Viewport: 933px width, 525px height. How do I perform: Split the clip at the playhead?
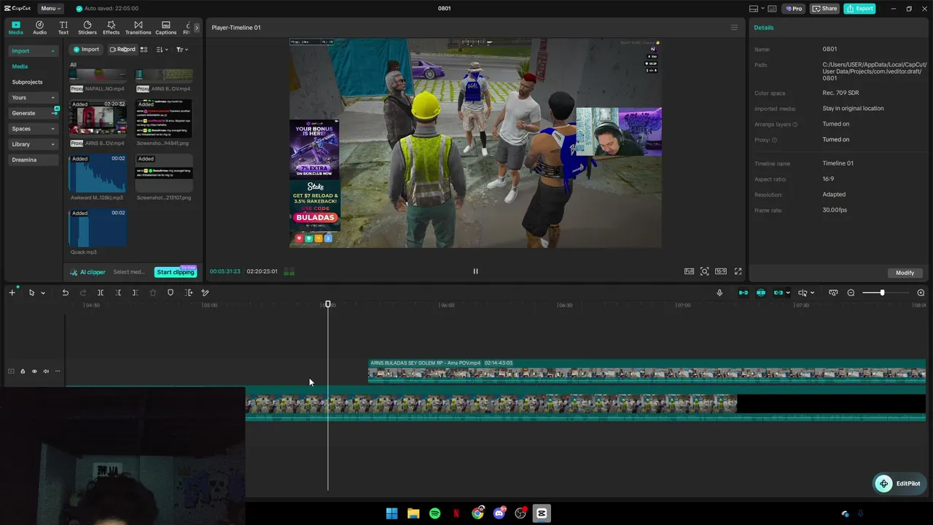101,292
